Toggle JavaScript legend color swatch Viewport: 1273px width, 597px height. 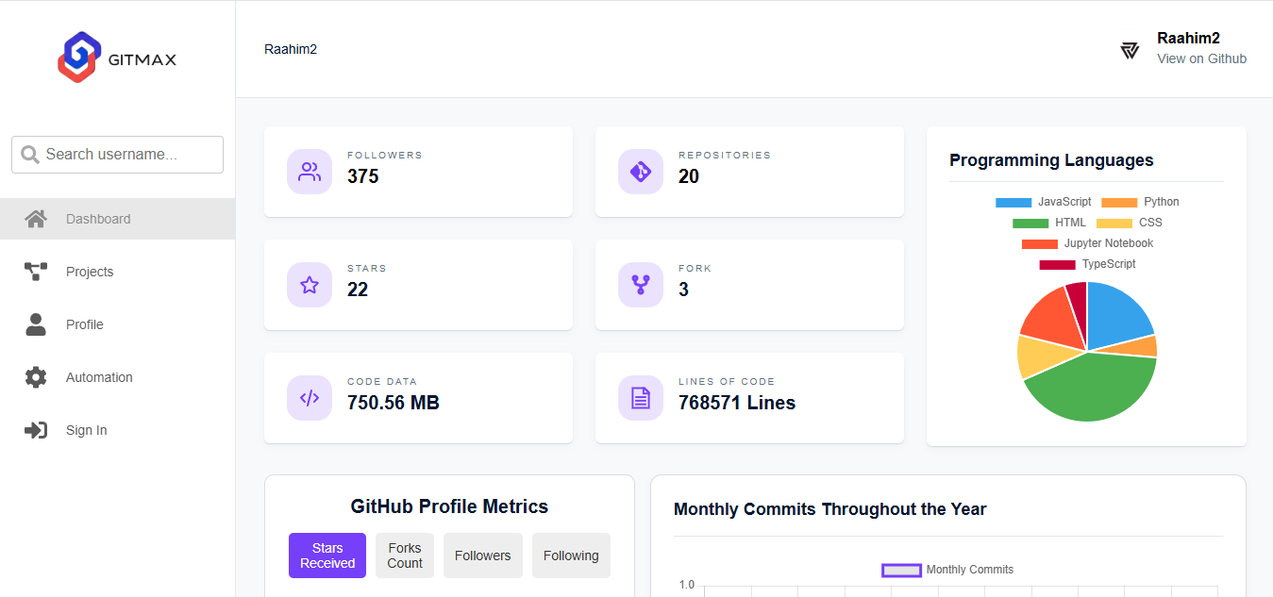click(1013, 203)
